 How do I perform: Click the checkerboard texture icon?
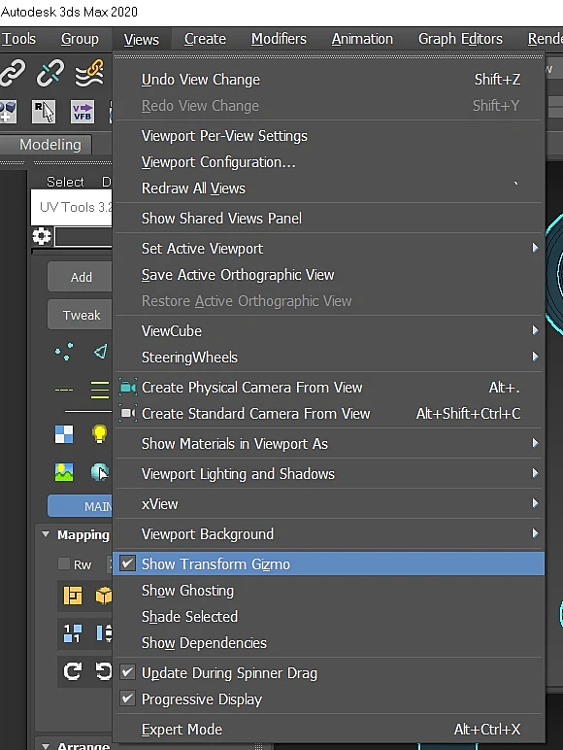(x=64, y=434)
